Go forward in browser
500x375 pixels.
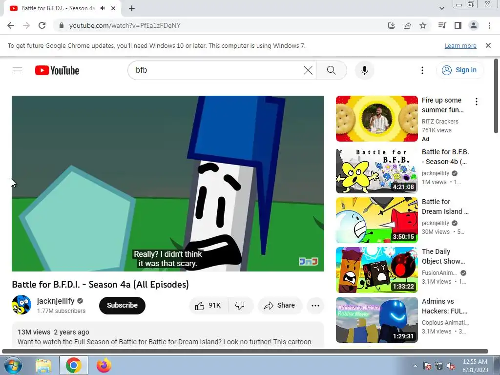[x=26, y=25]
